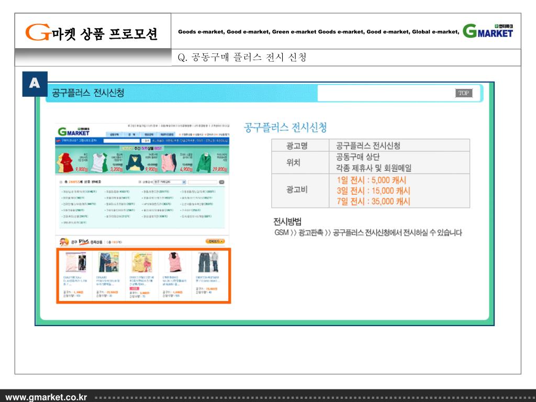
Task: Click the orange G마켓 상품 프로모션 title logo
Action: (x=92, y=32)
